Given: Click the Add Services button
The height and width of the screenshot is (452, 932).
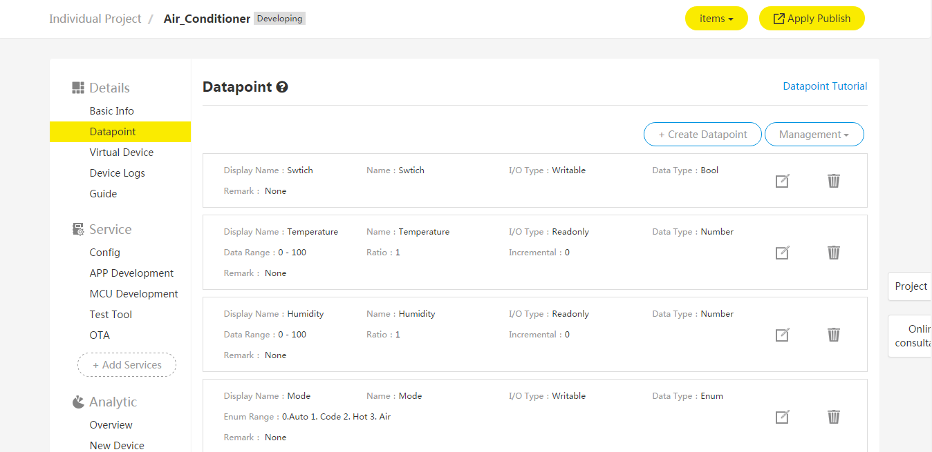Looking at the screenshot, I should click(127, 365).
